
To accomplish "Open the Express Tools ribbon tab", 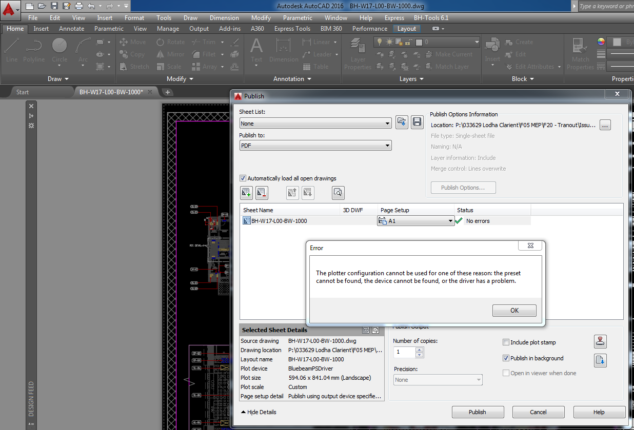I will click(x=292, y=29).
